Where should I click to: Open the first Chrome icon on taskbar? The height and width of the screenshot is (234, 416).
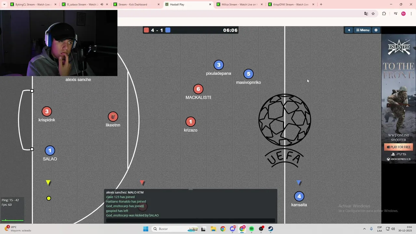point(223,229)
